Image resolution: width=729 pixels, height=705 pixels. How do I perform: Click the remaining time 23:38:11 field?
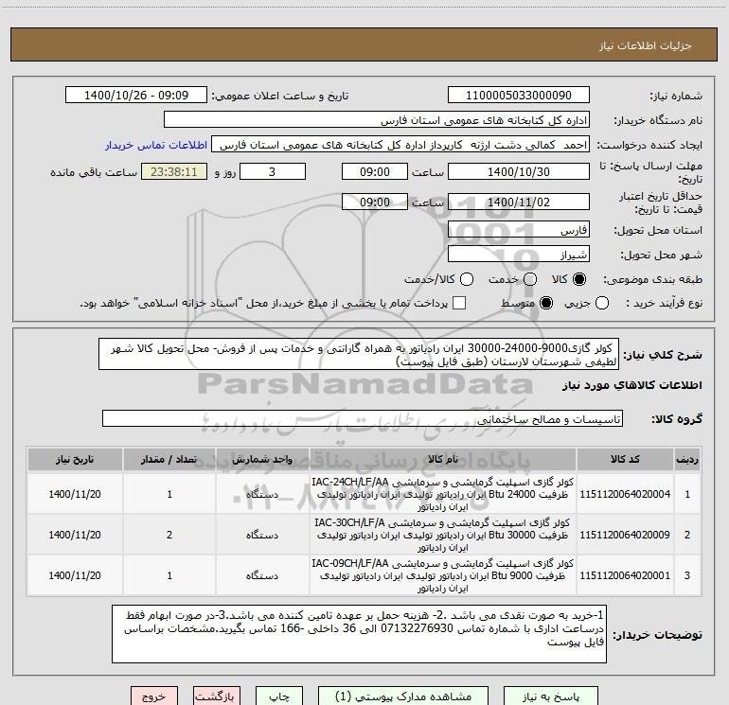point(174,171)
